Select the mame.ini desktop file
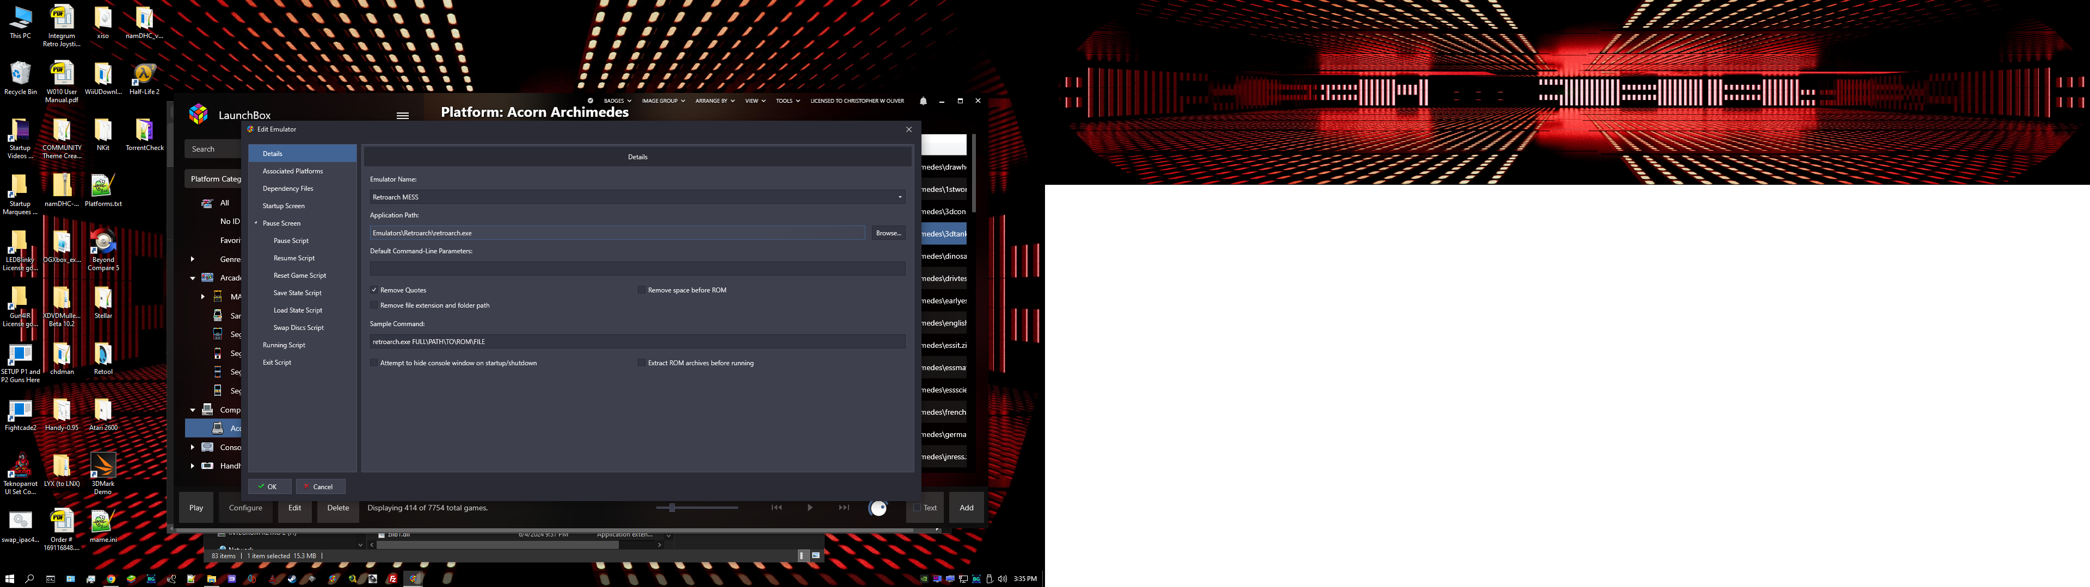This screenshot has width=2090, height=587. click(103, 526)
